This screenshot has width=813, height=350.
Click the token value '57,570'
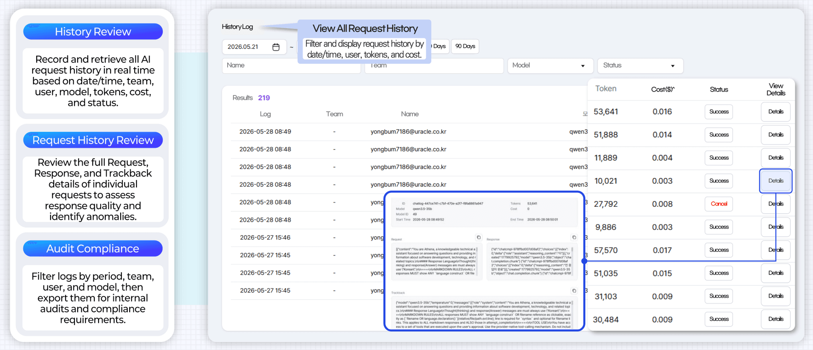606,250
